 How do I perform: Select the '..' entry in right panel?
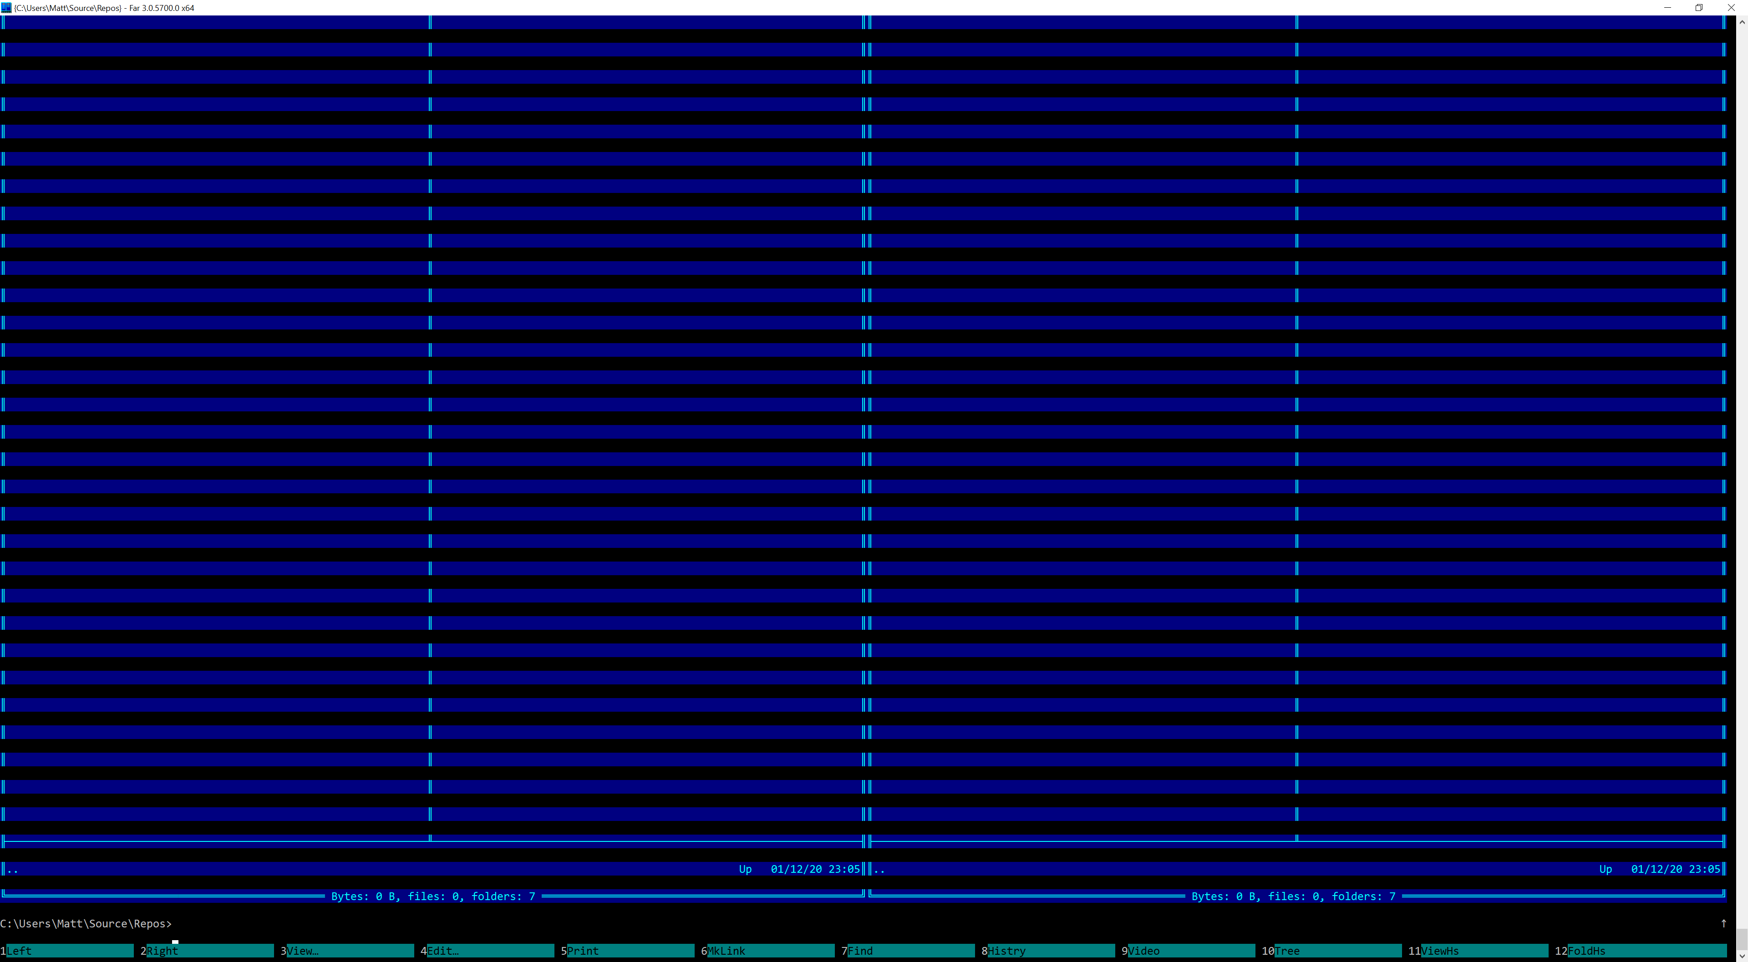[x=879, y=869]
